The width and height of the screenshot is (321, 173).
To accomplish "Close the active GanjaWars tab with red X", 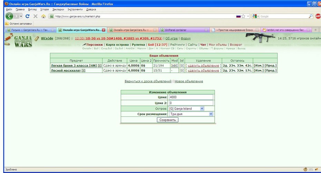I will point(104,30).
